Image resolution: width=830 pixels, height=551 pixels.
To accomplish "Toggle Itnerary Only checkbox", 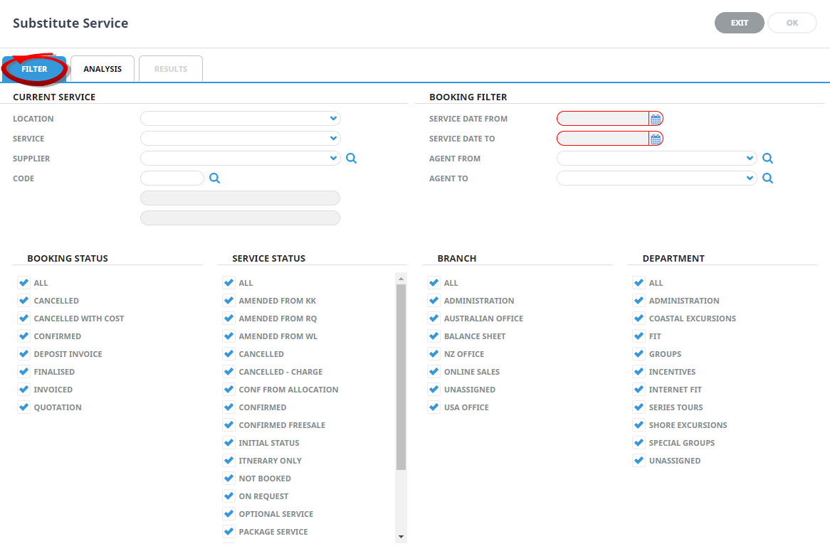I will pos(228,460).
